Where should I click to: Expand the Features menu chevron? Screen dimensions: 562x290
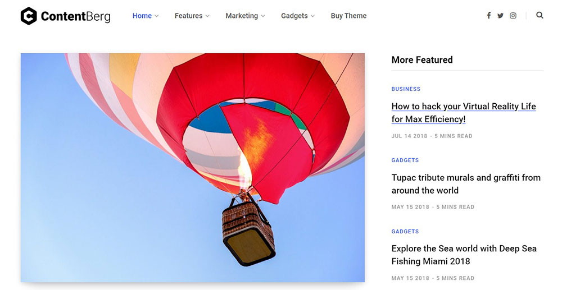(207, 16)
